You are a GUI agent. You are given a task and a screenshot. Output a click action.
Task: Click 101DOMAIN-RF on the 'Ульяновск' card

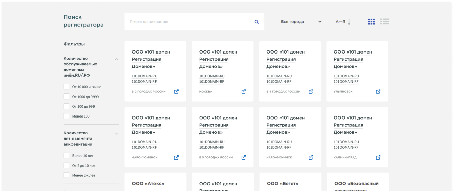346,82
